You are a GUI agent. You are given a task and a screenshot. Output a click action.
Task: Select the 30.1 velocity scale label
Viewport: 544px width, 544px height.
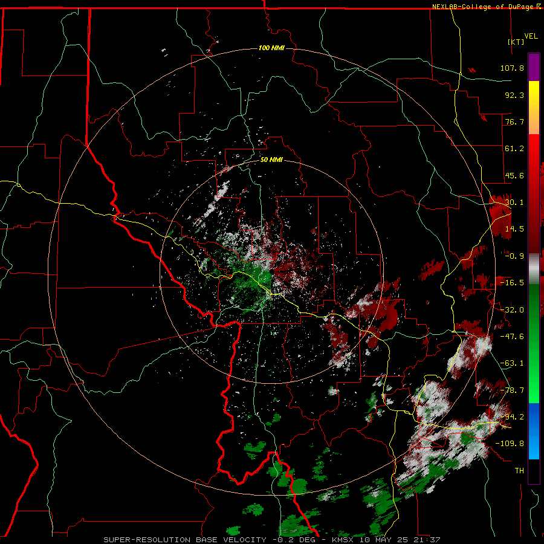(514, 202)
